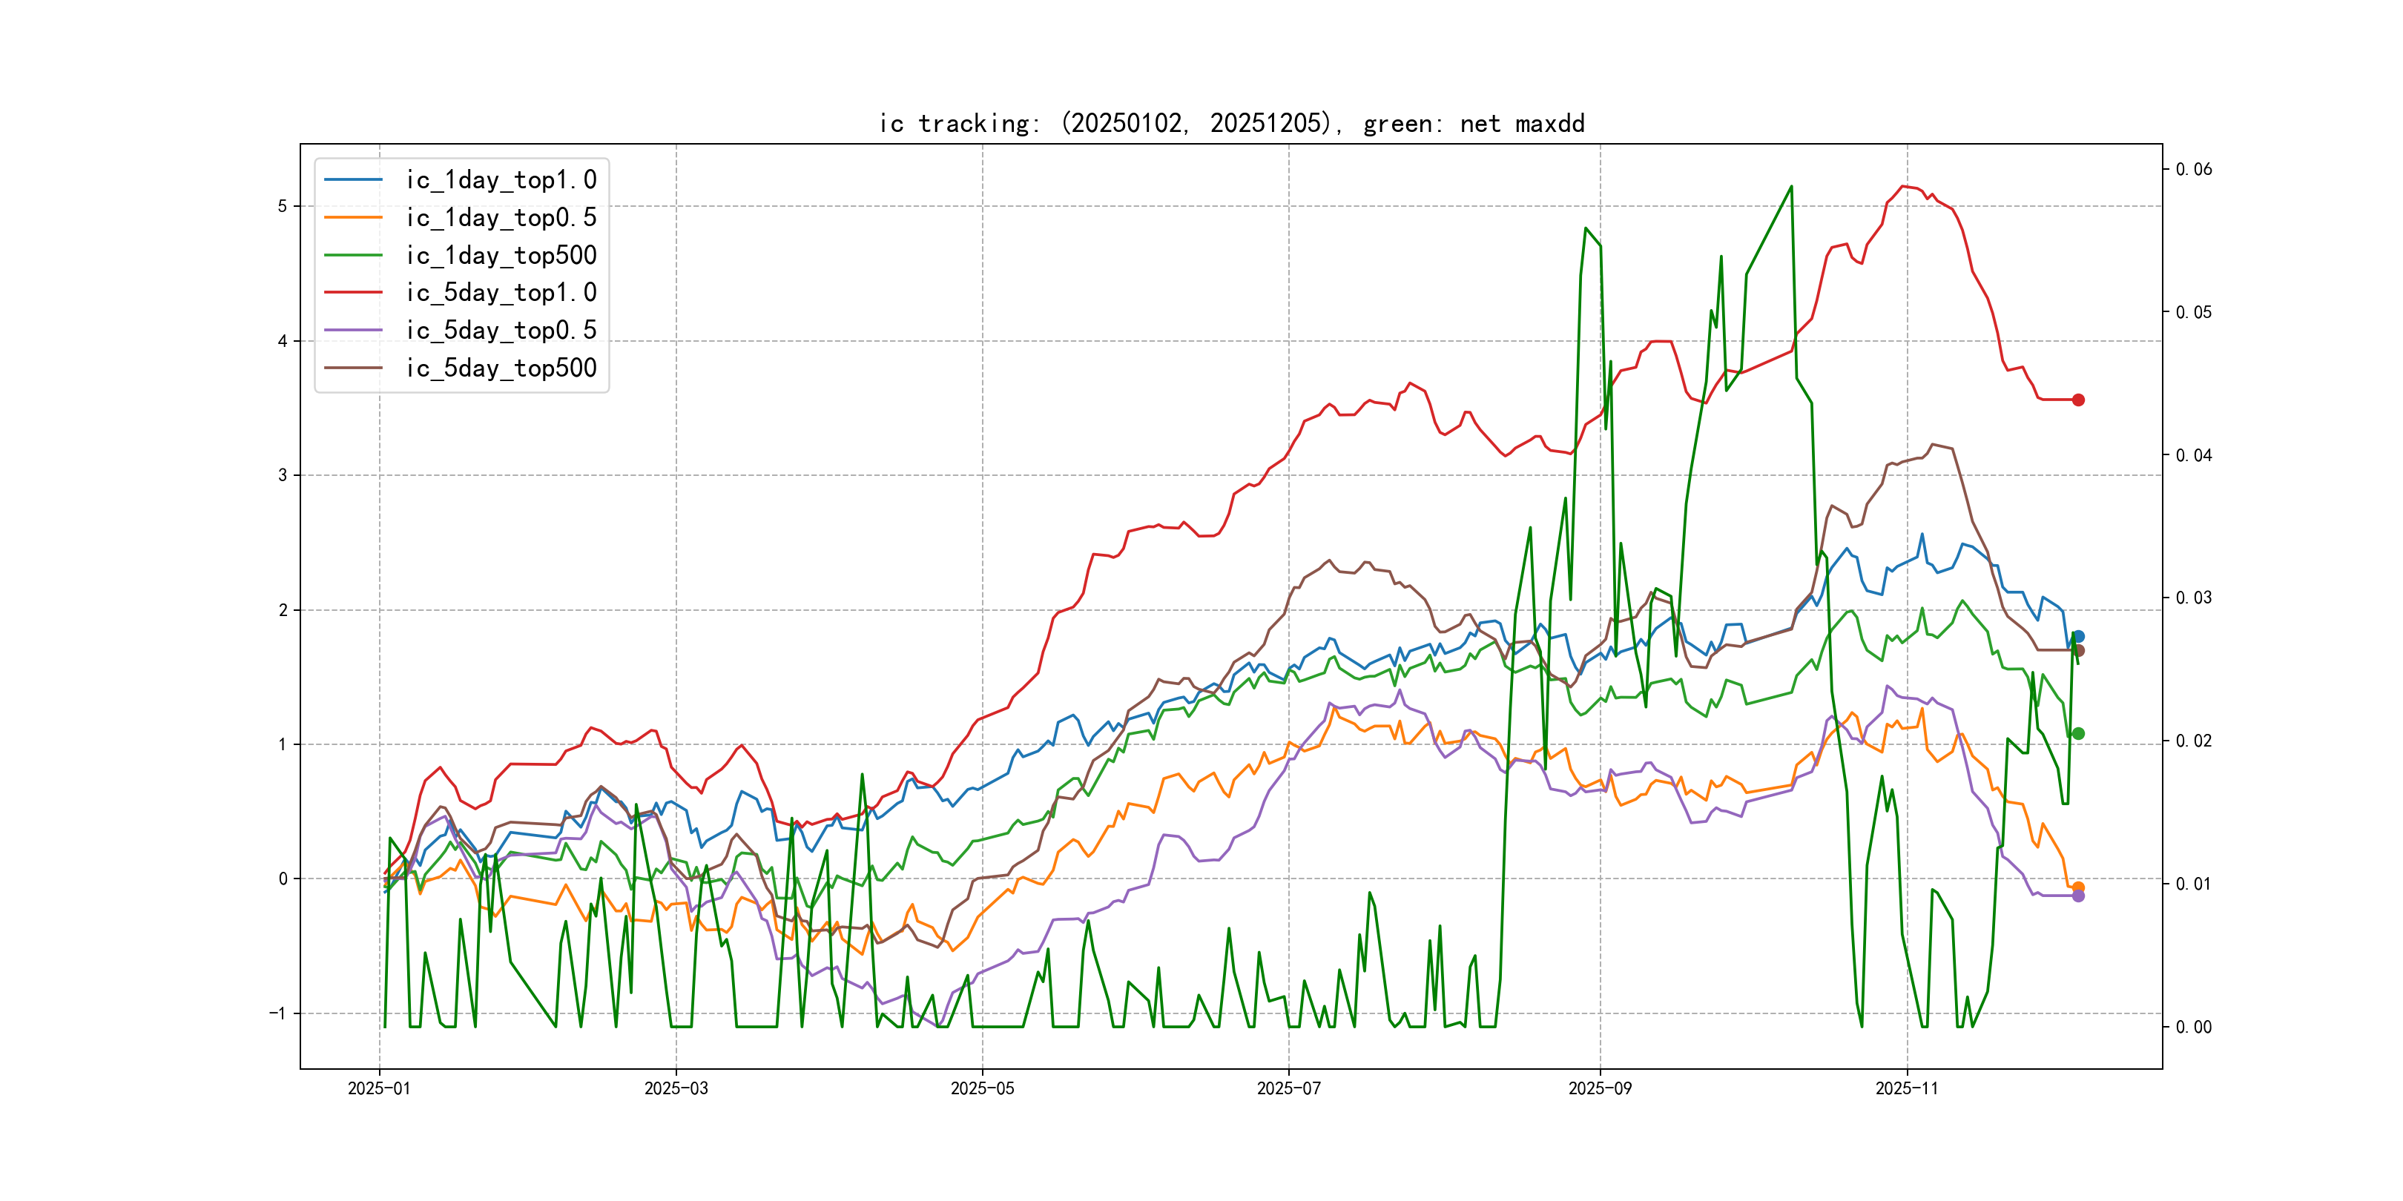This screenshot has width=2403, height=1201.
Task: Click the 2025-01 x-axis tick label
Action: 379,1088
